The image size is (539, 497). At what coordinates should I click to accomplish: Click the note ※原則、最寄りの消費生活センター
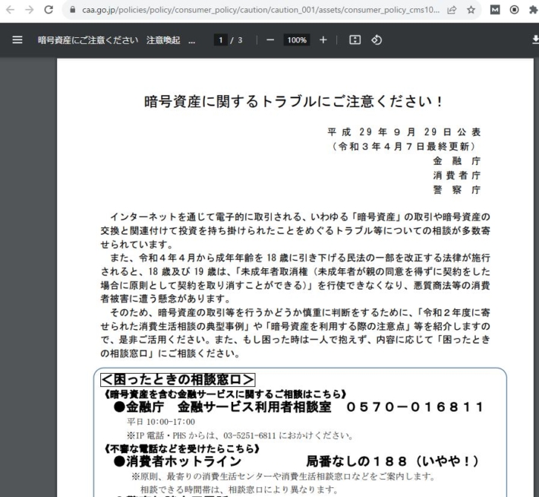click(x=283, y=476)
